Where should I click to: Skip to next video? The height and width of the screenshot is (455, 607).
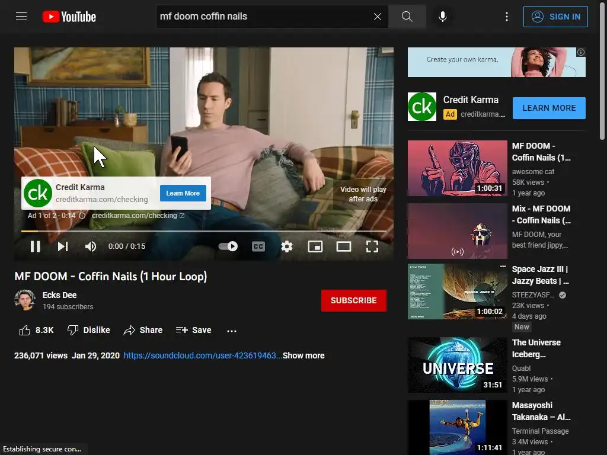click(63, 246)
